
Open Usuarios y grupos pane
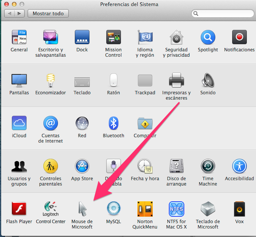pos(19,166)
